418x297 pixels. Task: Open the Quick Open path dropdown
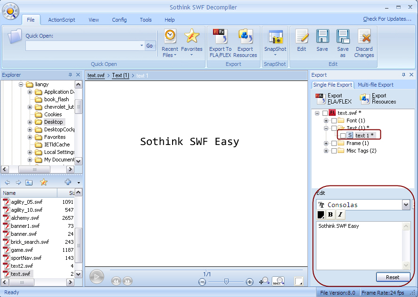point(142,46)
